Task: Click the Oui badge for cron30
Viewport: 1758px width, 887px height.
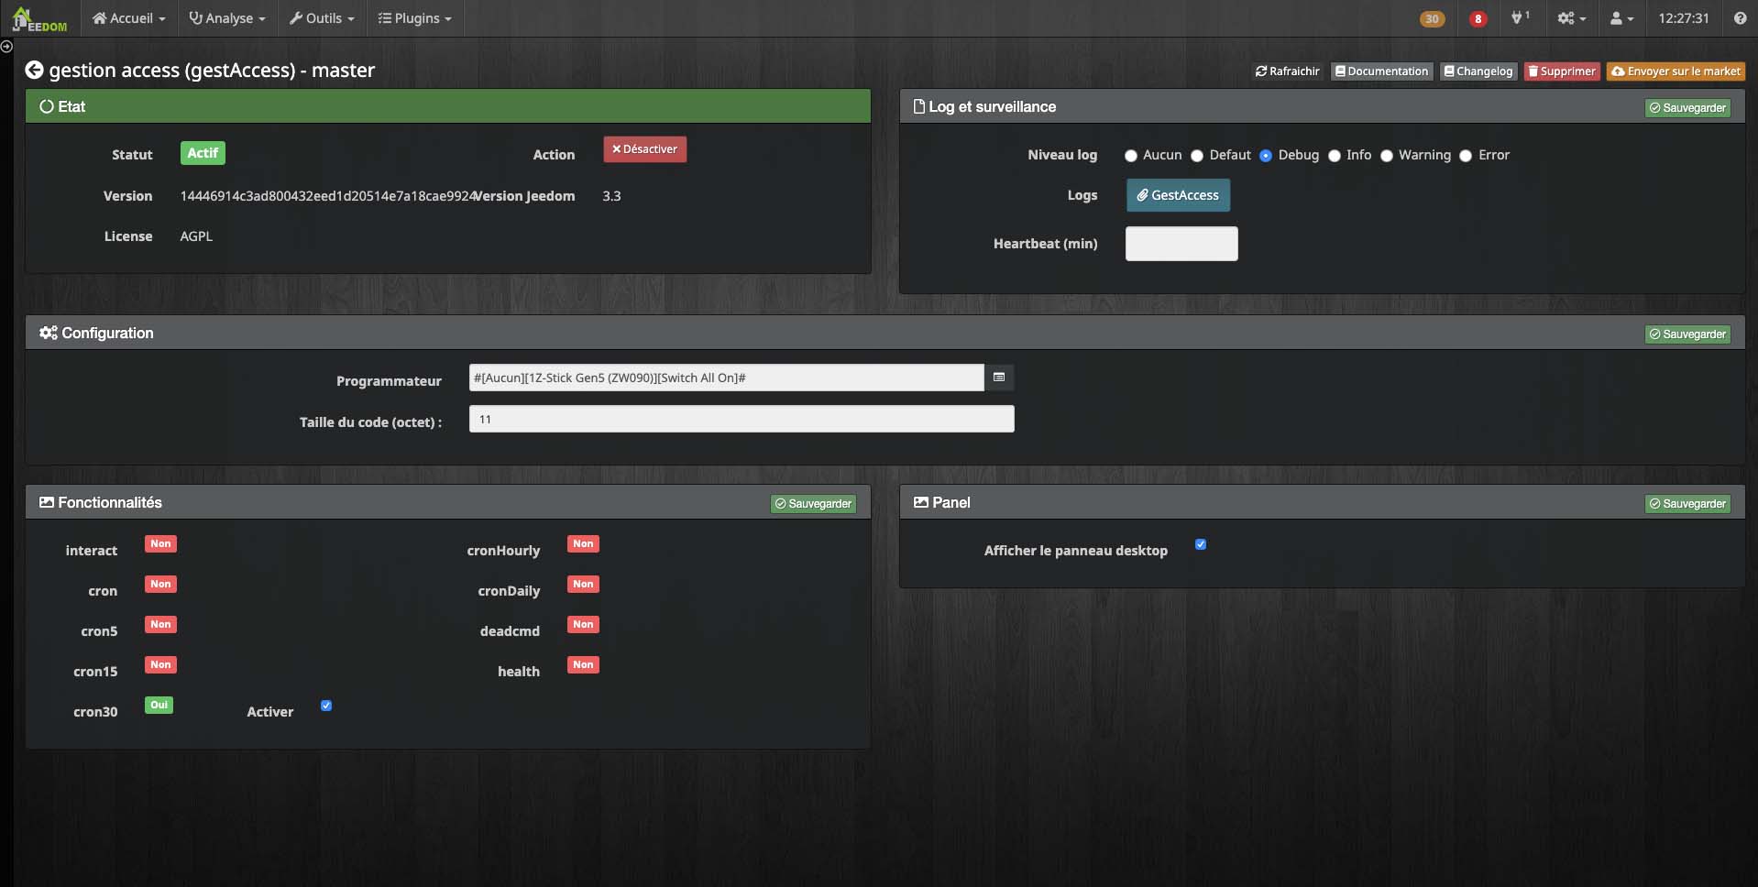Action: [x=159, y=706]
